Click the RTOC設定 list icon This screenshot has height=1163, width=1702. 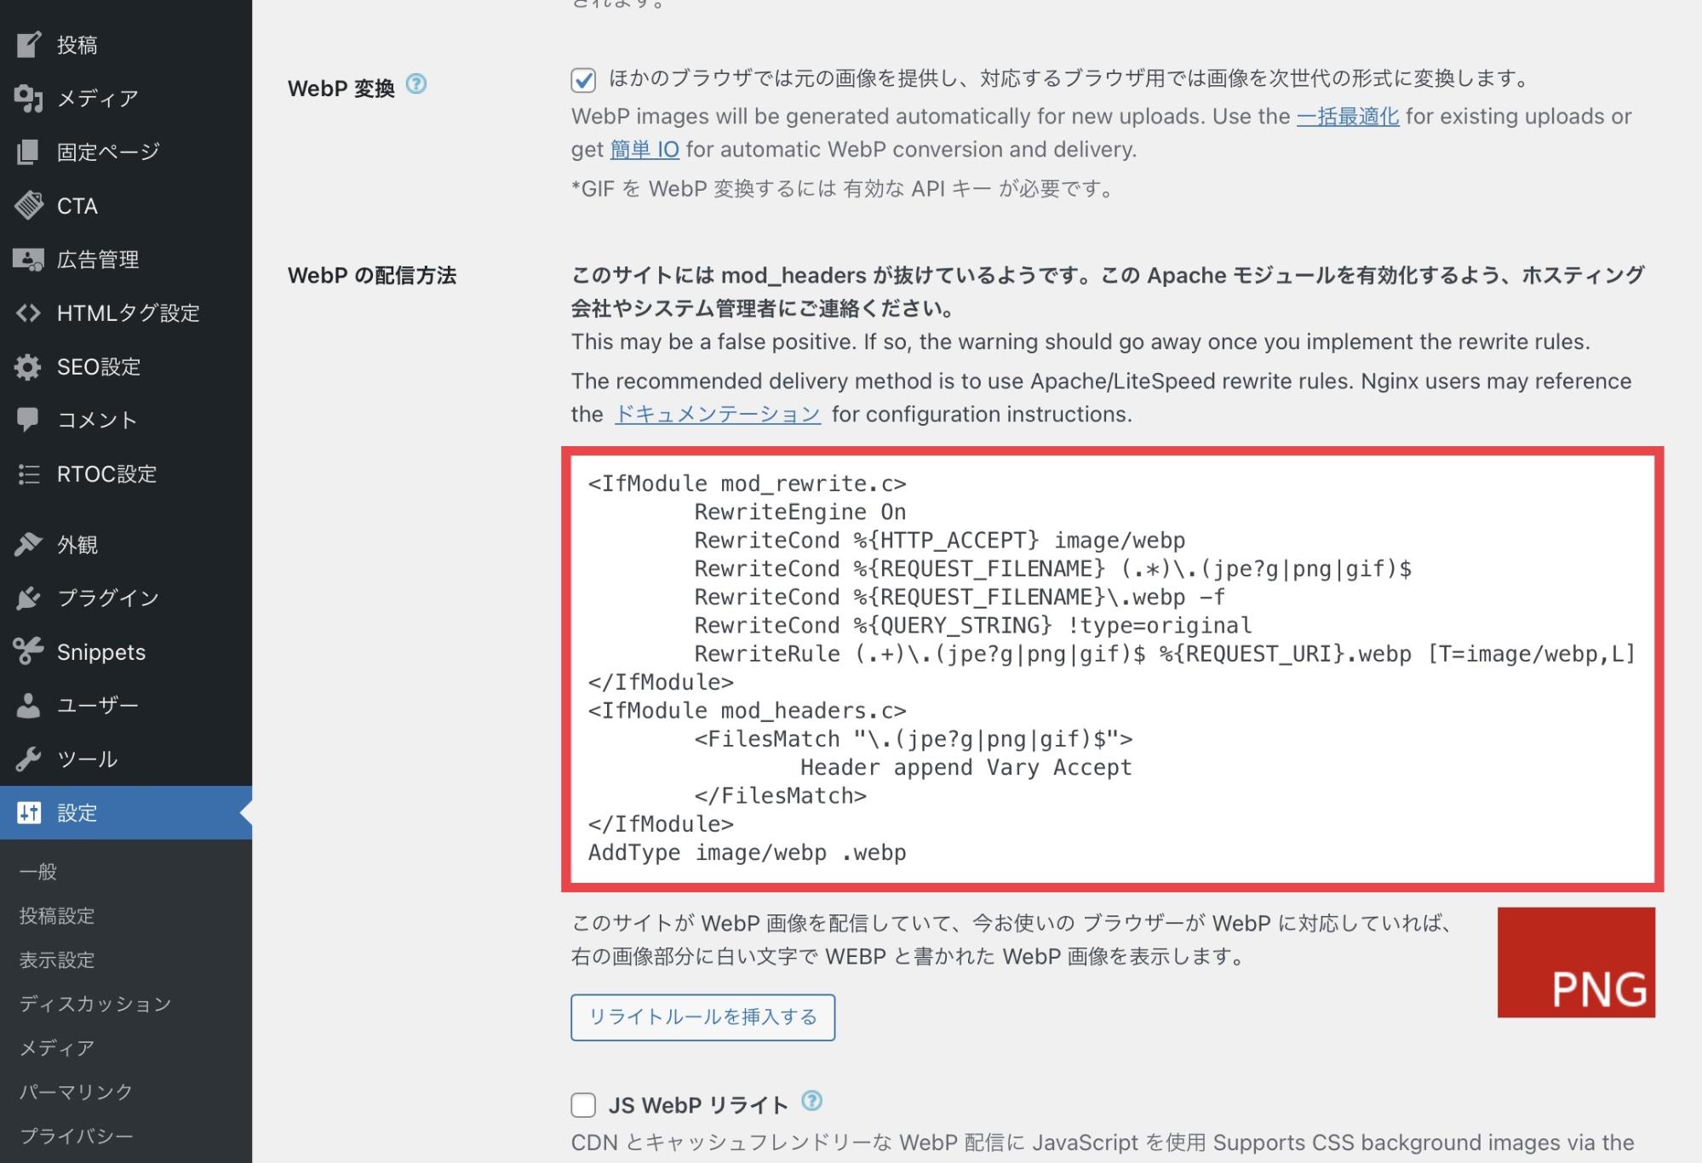(28, 473)
